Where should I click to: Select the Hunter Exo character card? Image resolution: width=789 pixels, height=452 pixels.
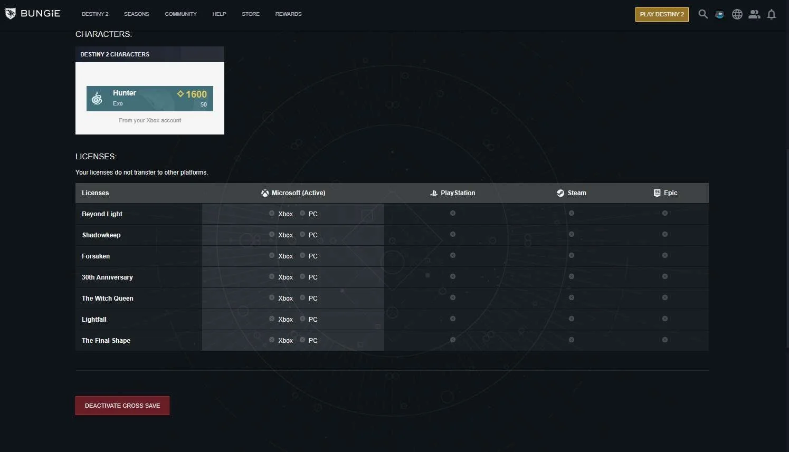[x=150, y=99]
